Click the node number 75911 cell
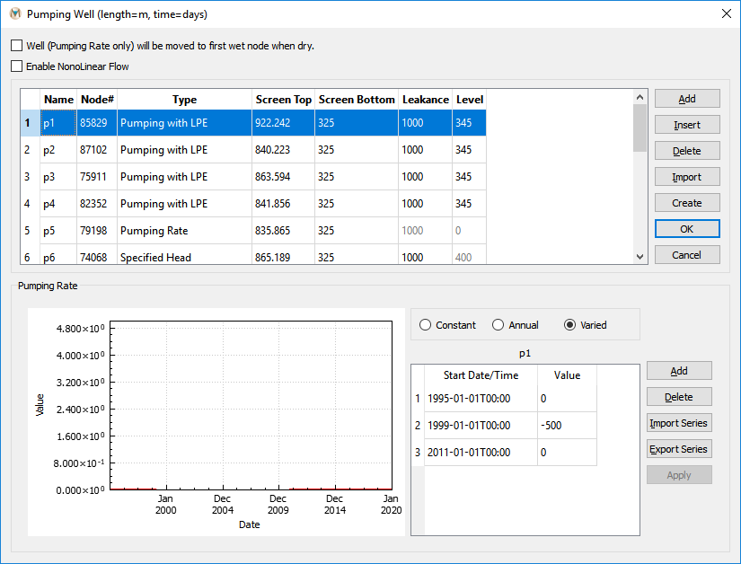 (97, 177)
